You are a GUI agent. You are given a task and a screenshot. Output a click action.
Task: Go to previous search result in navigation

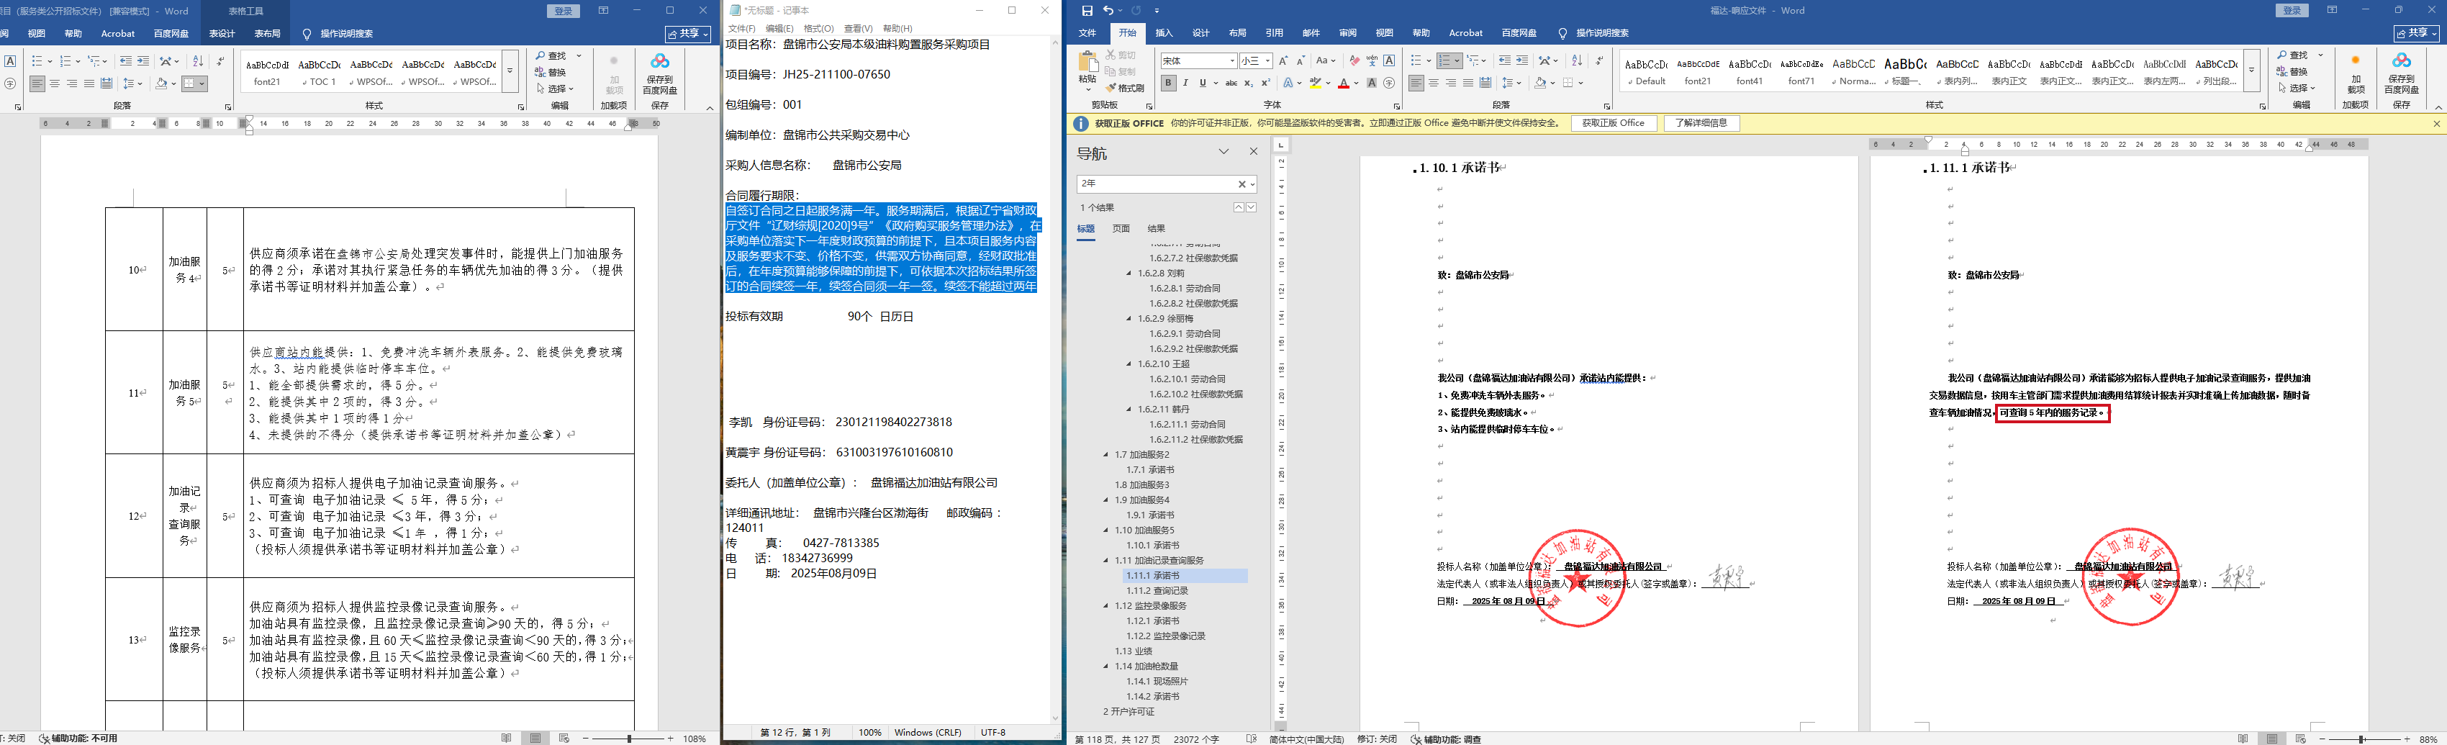[x=1239, y=207]
